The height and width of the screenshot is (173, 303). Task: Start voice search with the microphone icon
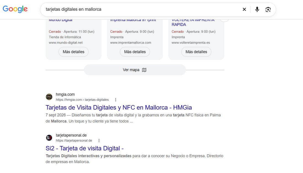point(257,9)
